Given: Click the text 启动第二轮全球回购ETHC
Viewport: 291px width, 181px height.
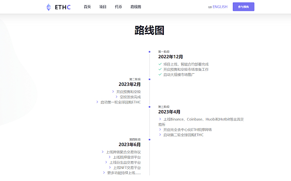Looking at the screenshot, I should pos(183,135).
